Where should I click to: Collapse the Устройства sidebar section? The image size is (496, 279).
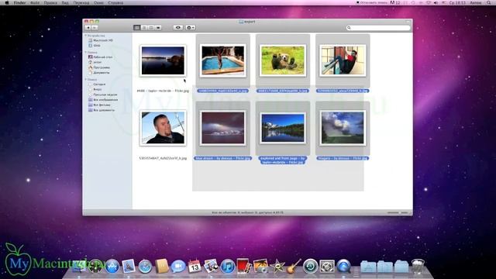[x=86, y=36]
